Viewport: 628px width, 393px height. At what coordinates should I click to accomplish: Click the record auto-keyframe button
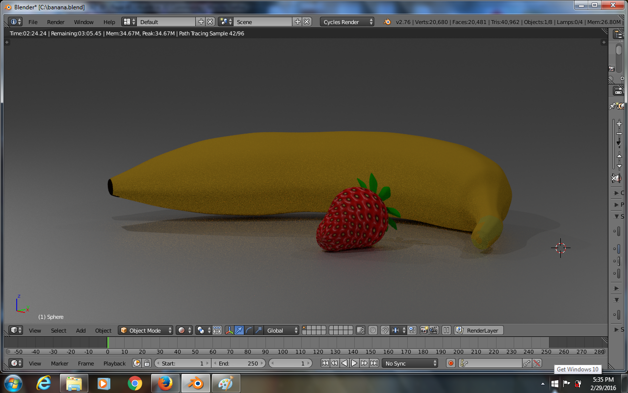[x=451, y=364]
